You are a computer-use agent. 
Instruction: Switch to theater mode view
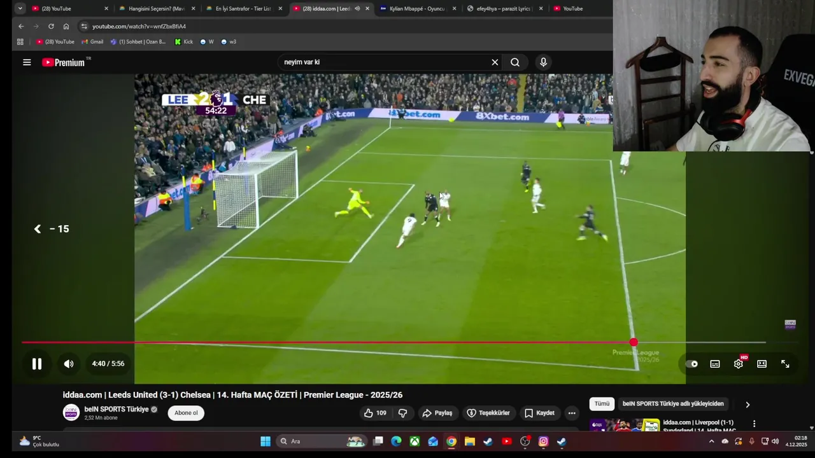click(762, 364)
